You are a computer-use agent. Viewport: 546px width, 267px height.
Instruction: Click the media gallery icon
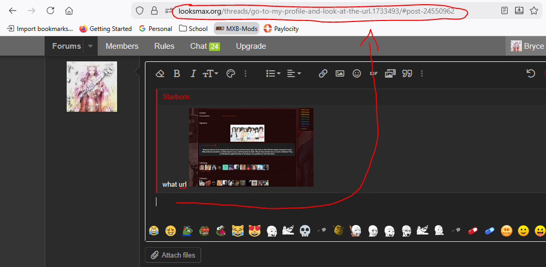tap(390, 74)
